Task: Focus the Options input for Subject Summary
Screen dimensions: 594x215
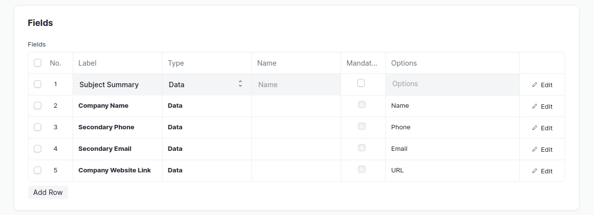Action: pyautogui.click(x=452, y=84)
